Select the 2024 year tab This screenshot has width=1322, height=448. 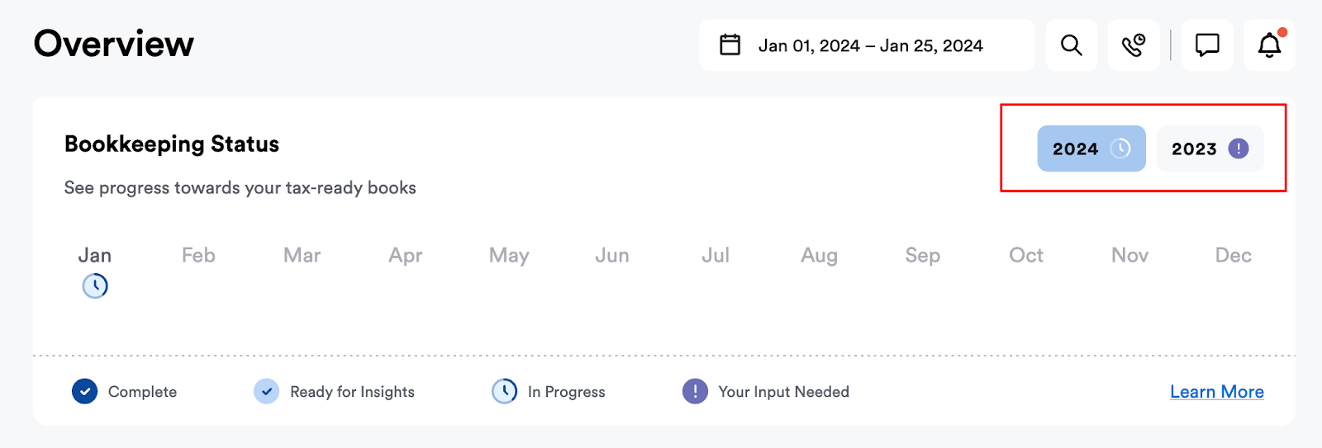[x=1091, y=149]
